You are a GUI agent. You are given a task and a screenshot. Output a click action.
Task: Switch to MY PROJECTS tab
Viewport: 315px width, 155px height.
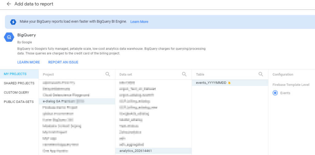tap(15, 74)
